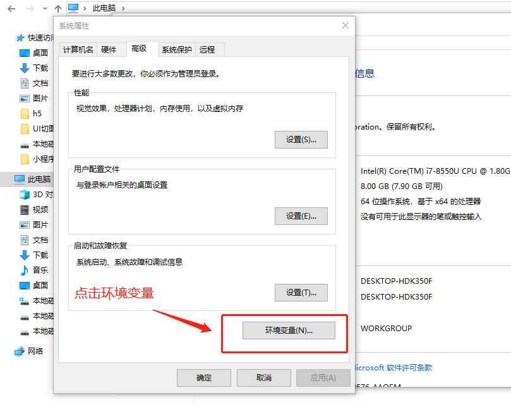Screen dimensions: 511x414
Task: Go up one level arrow
Action: [58, 8]
